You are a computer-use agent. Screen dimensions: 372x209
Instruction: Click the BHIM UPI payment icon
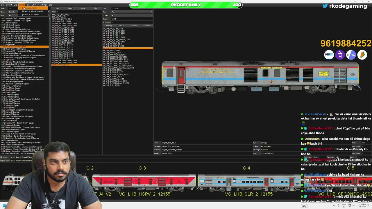(x=362, y=55)
